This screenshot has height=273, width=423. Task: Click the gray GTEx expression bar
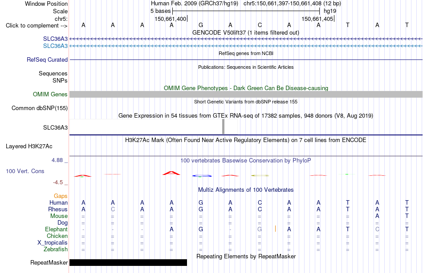[x=223, y=127]
